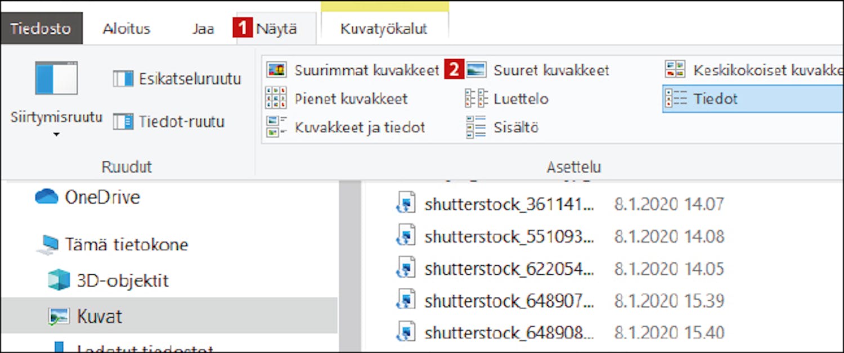Select Keskikokoiset kuvakkeet layout

[x=753, y=70]
